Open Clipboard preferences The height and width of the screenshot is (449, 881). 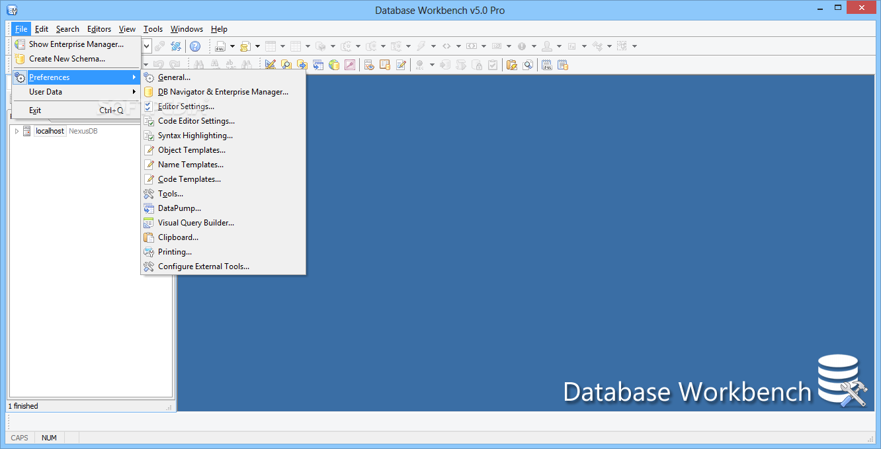223,237
